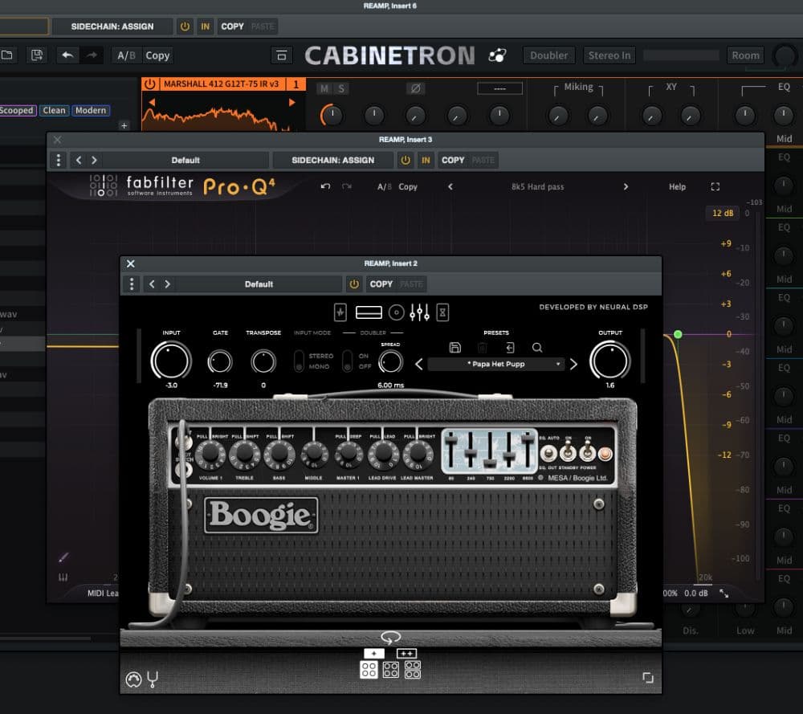
Task: Toggle the power button on the Neural DSP plugin
Action: pos(354,284)
